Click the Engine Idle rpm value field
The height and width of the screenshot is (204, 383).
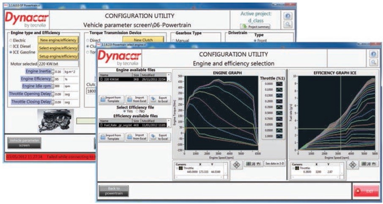[x=59, y=86]
